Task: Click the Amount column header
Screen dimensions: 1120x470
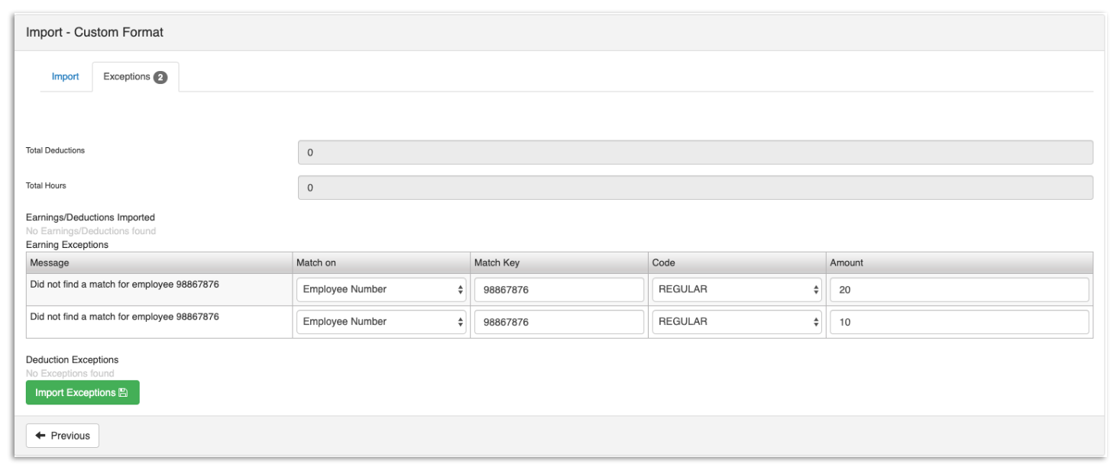Action: 846,262
